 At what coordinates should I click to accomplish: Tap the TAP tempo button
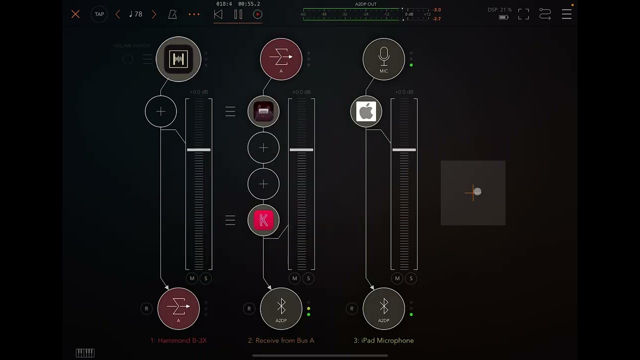pos(99,14)
